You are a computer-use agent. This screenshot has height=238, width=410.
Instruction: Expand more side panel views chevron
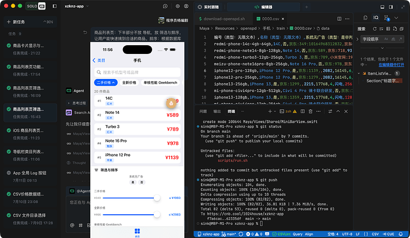tap(396, 18)
